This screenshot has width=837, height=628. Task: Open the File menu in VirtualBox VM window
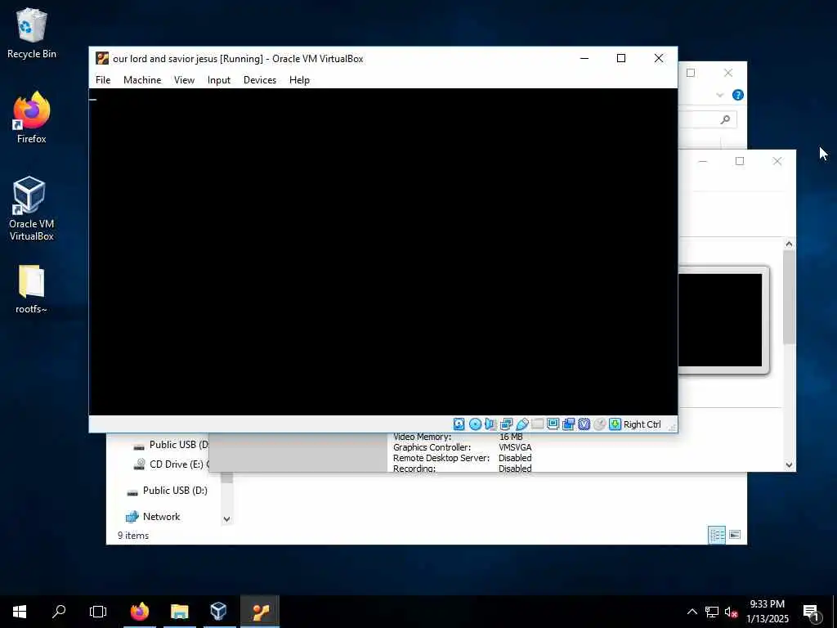pyautogui.click(x=103, y=80)
